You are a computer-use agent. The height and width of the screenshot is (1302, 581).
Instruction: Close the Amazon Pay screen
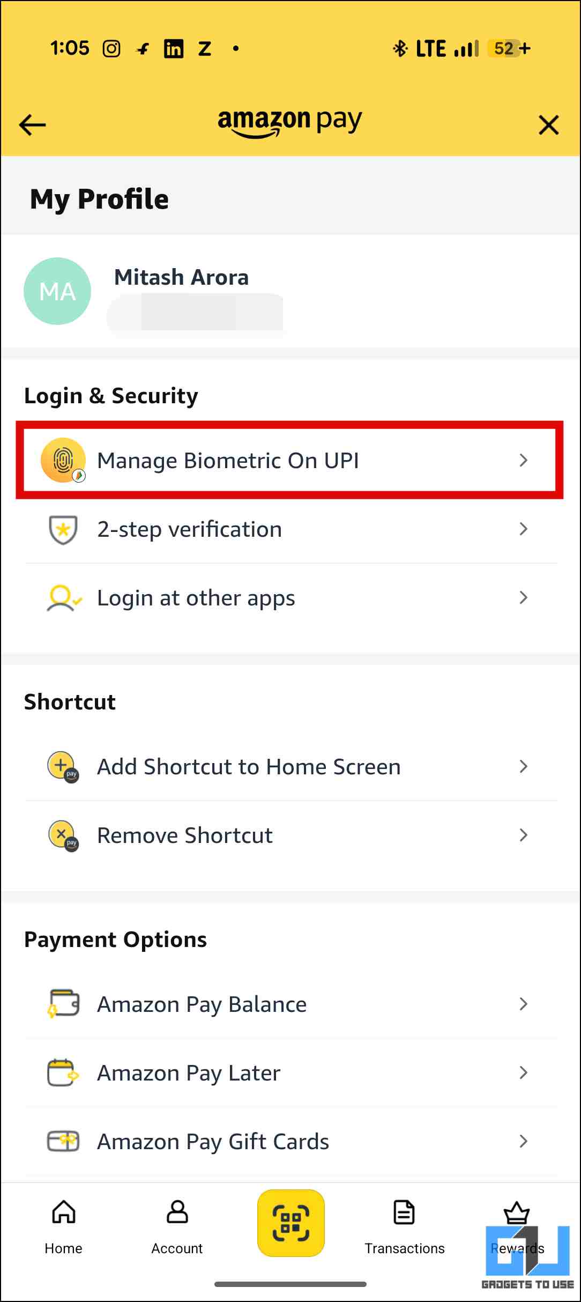(x=548, y=125)
